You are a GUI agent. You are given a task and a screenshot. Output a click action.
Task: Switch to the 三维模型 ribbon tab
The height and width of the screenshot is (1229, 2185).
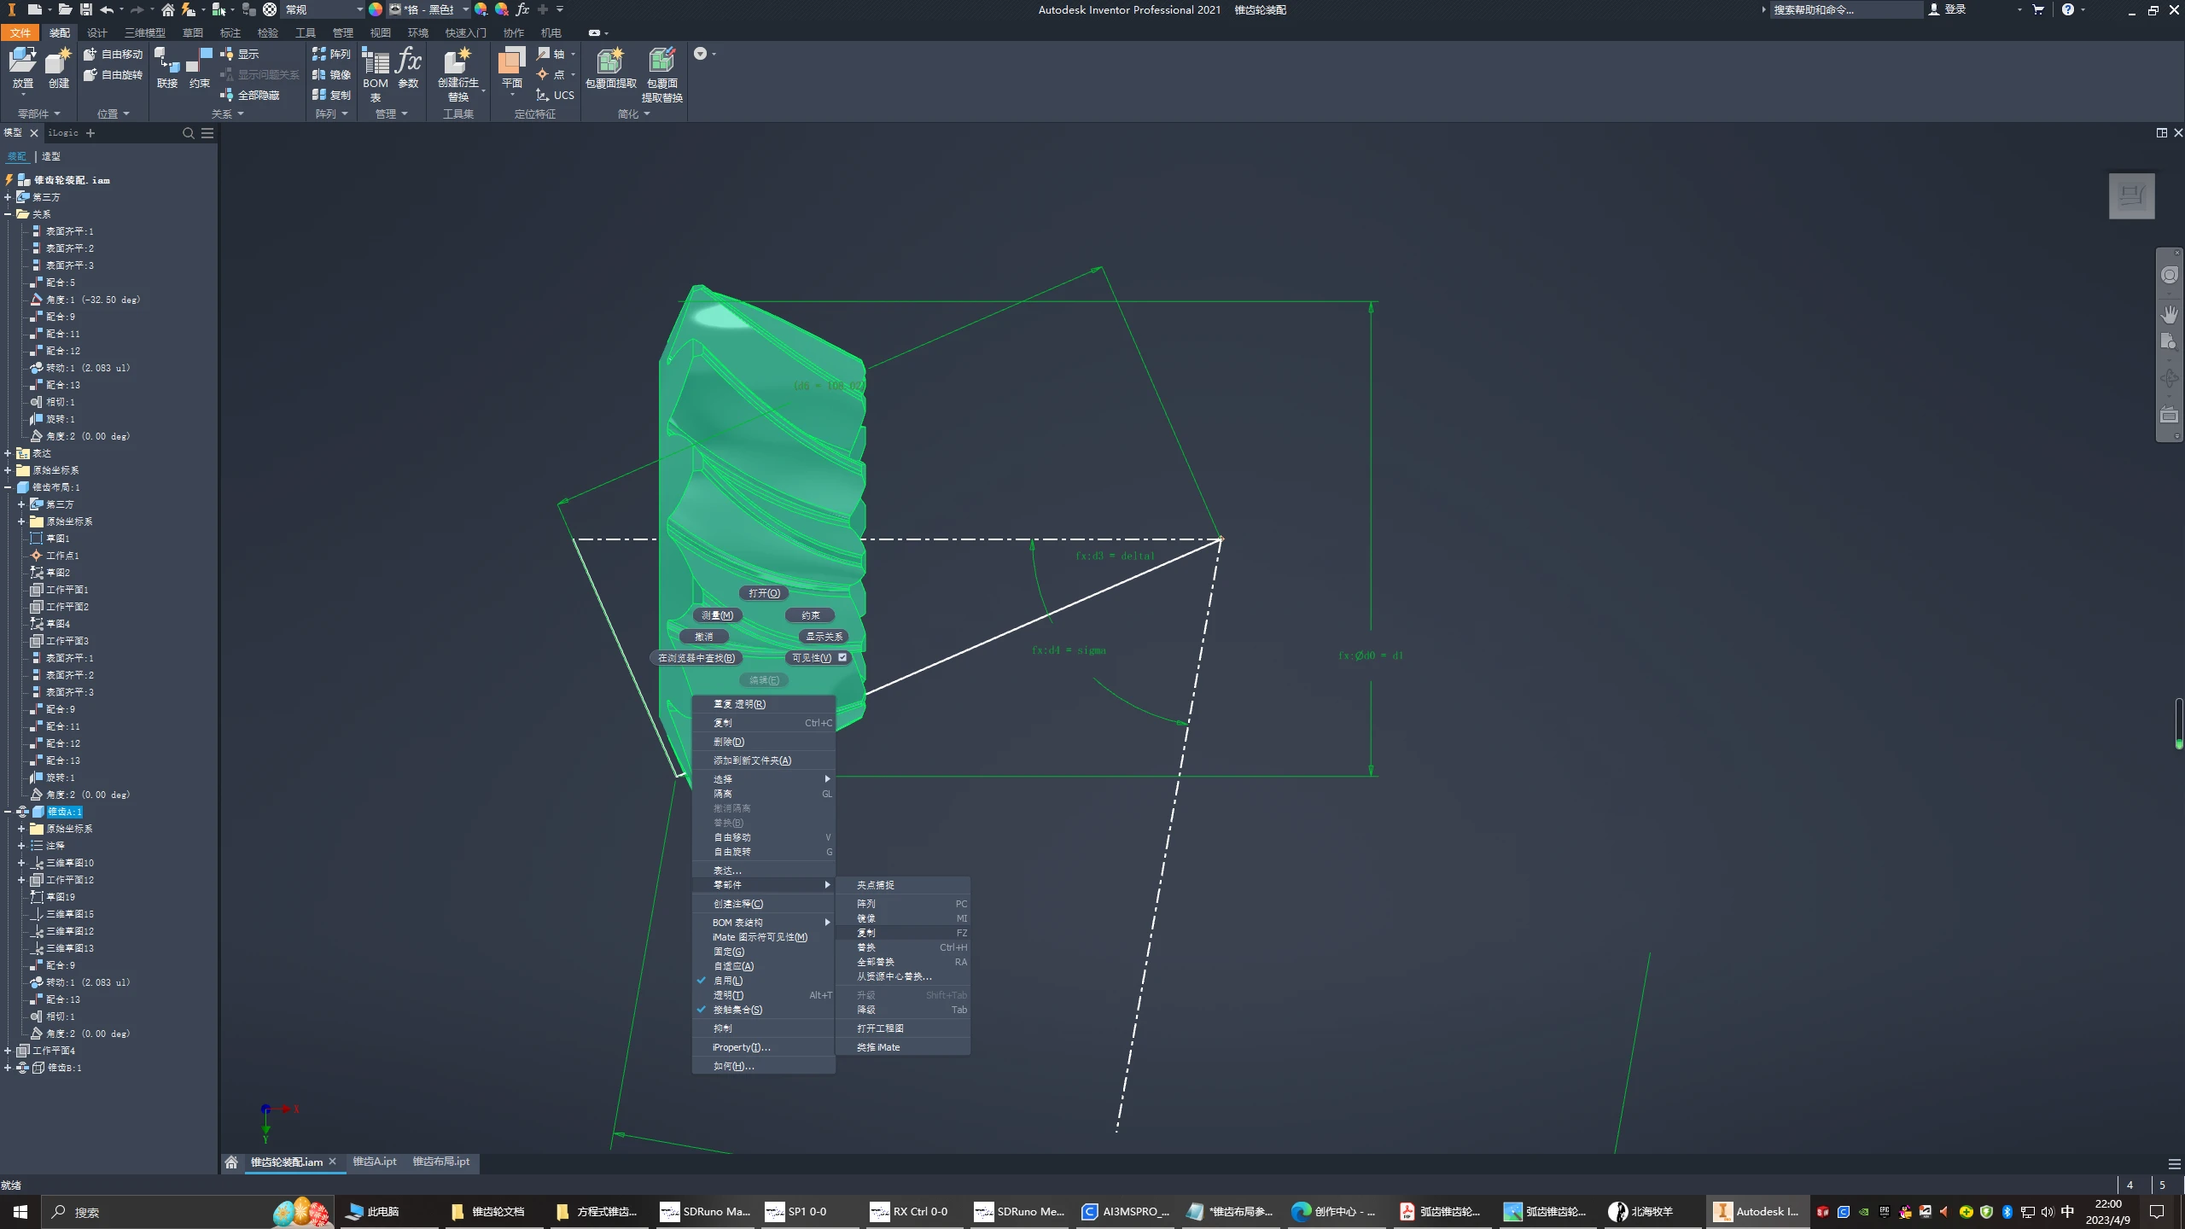(x=145, y=32)
